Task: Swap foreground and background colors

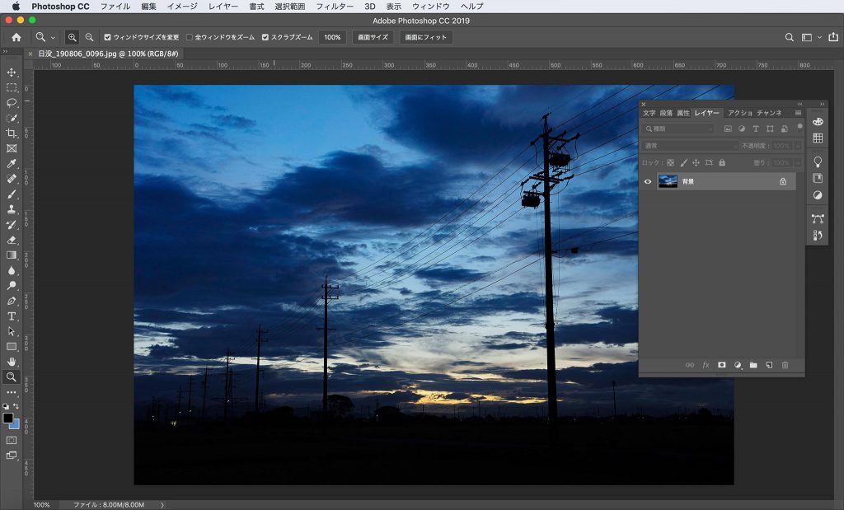Action: click(16, 406)
